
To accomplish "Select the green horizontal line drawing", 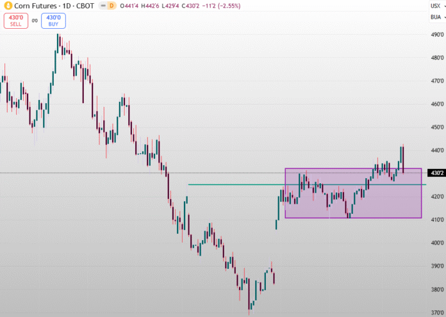I will click(231, 184).
